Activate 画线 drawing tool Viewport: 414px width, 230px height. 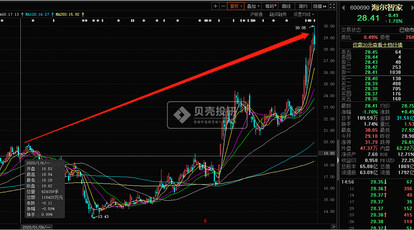tap(286, 6)
